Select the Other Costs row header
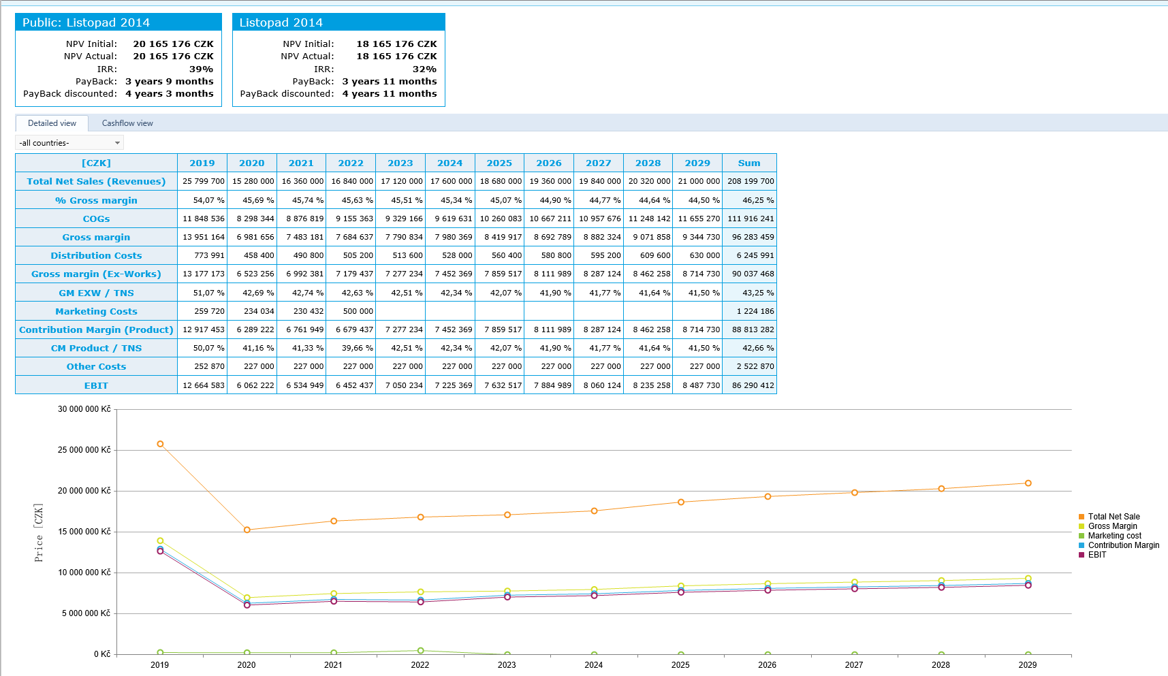 coord(96,366)
